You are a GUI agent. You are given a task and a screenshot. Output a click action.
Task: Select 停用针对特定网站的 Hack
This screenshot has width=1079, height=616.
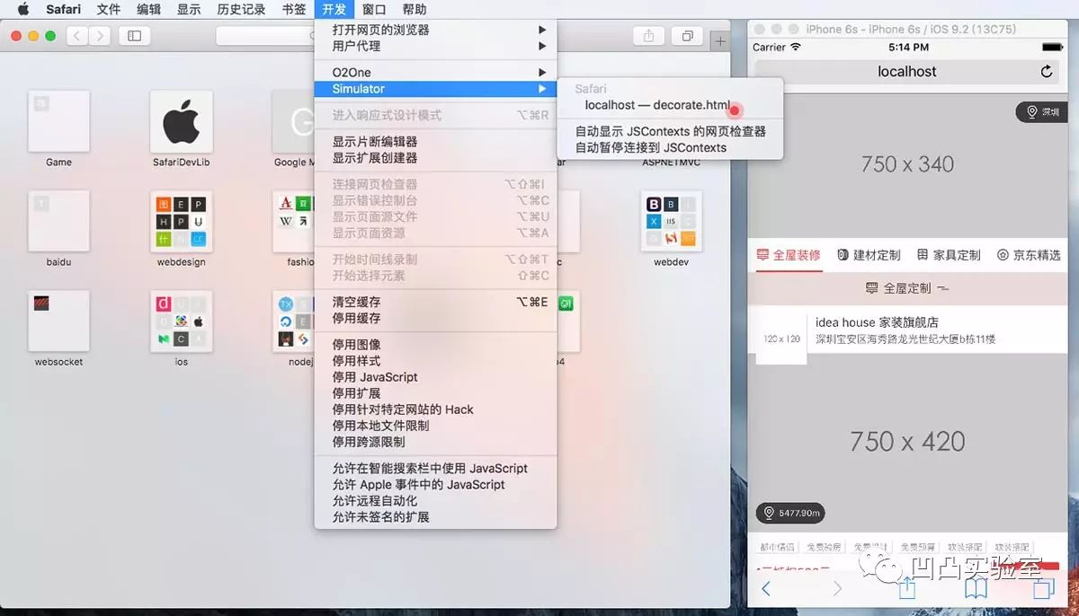point(435,409)
